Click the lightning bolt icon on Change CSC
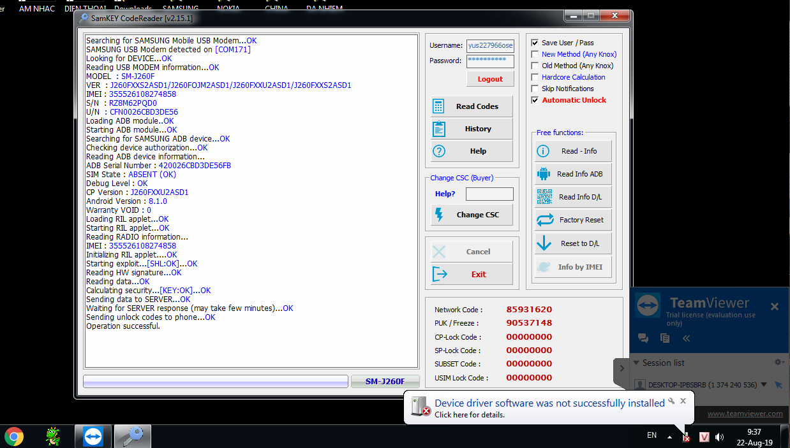Viewport: 790px width, 448px height. [438, 215]
